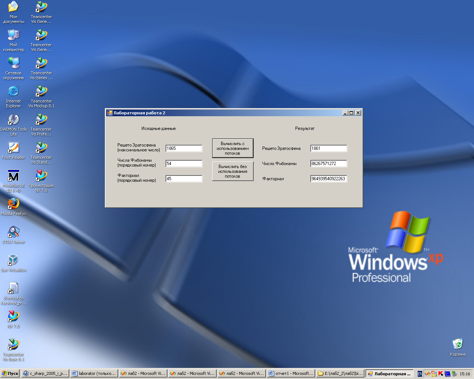Switch to laborator (только... taskbar window
Viewport: 474px width, 379px height.
click(94, 374)
